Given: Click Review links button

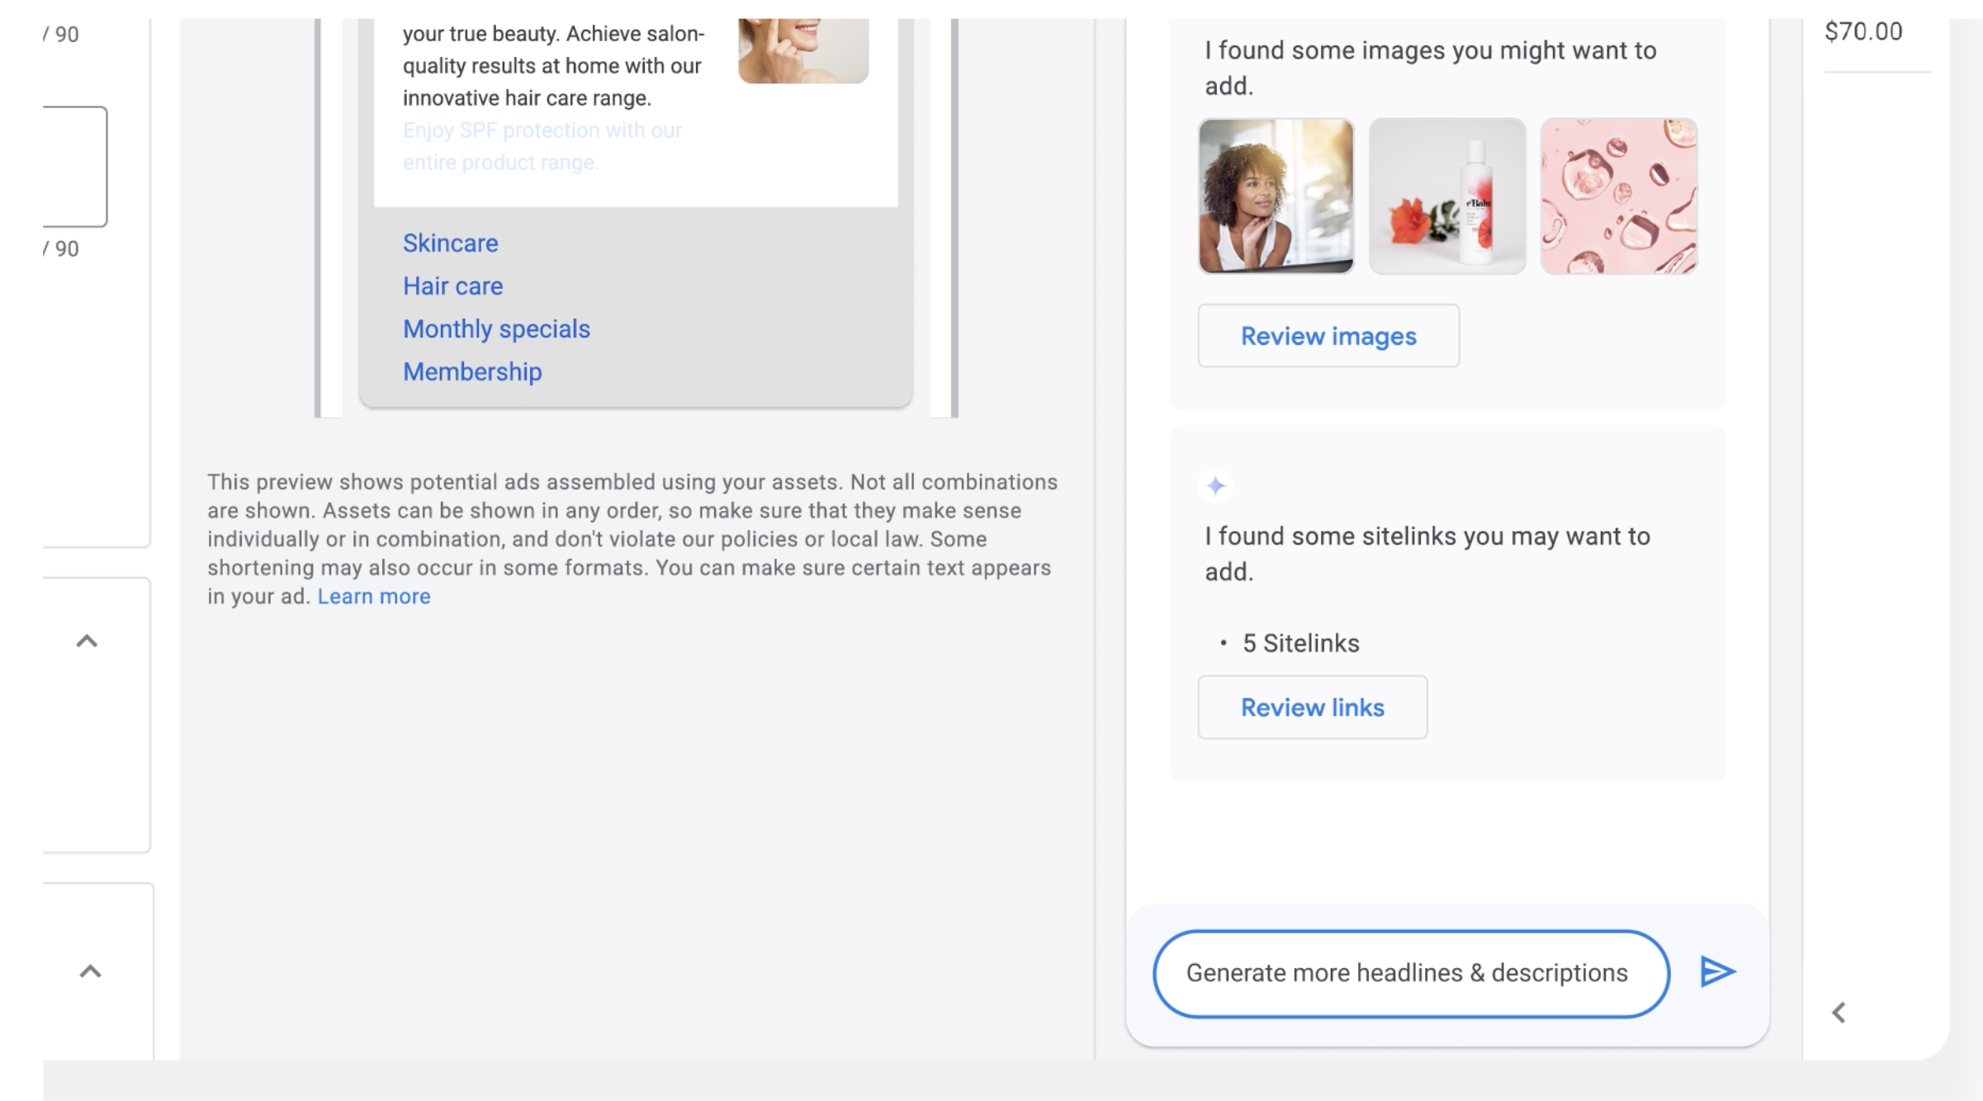Looking at the screenshot, I should click(1312, 706).
